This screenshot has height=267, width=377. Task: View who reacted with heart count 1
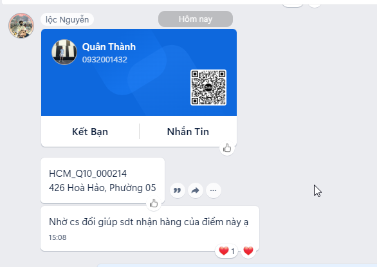coord(226,251)
